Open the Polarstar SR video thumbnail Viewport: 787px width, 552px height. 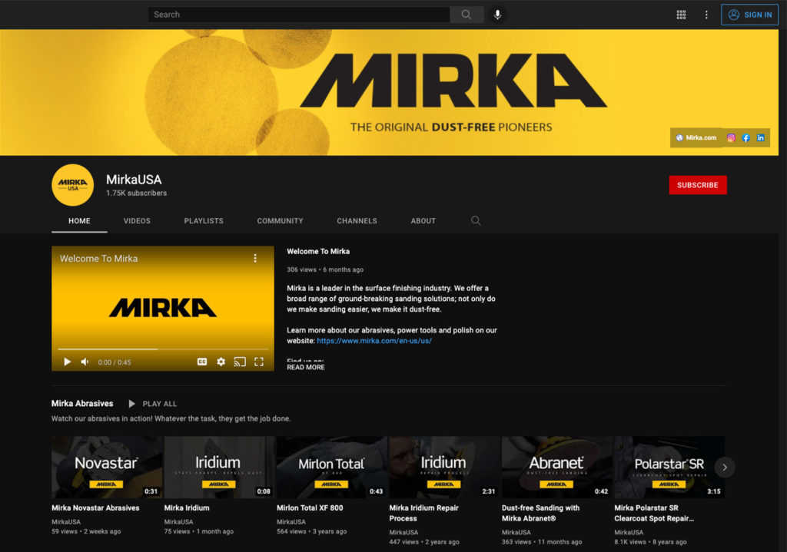pyautogui.click(x=669, y=468)
